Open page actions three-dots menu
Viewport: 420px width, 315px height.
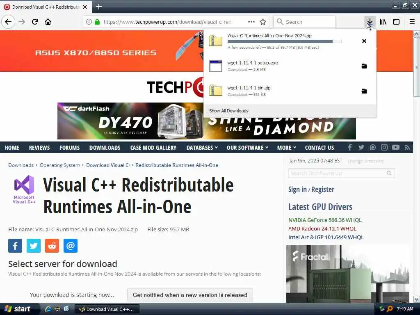tap(251, 22)
